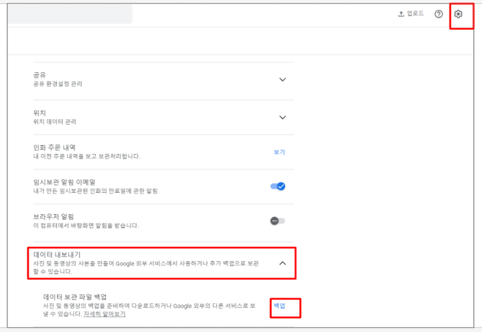Screen dimensions: 482x332
Task: Expand the 위치 location section
Action: (283, 117)
